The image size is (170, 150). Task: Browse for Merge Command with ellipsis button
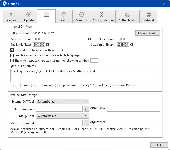point(86,123)
